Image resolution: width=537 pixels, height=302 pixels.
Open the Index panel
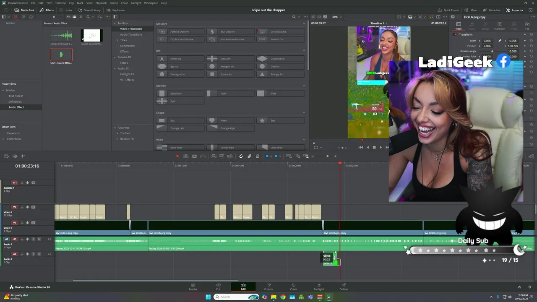(66, 10)
